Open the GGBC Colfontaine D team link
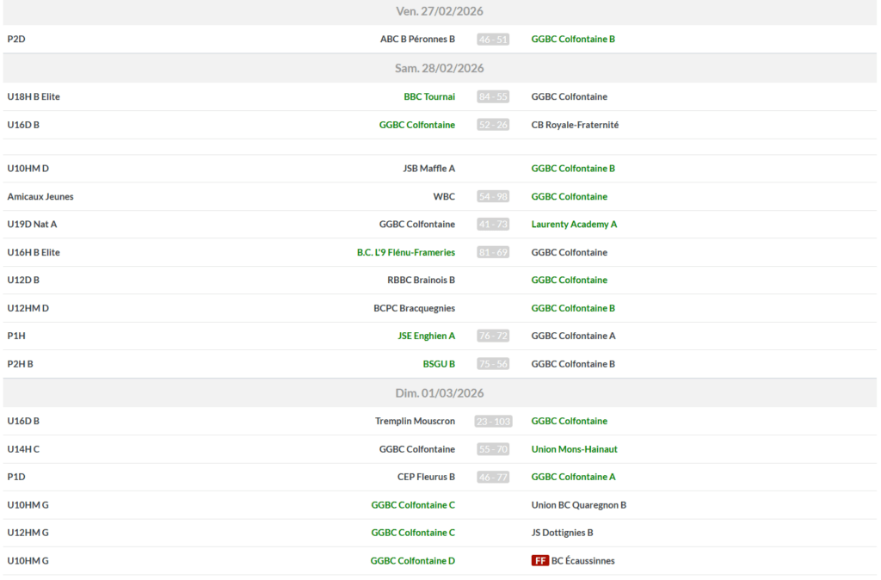 click(x=413, y=561)
